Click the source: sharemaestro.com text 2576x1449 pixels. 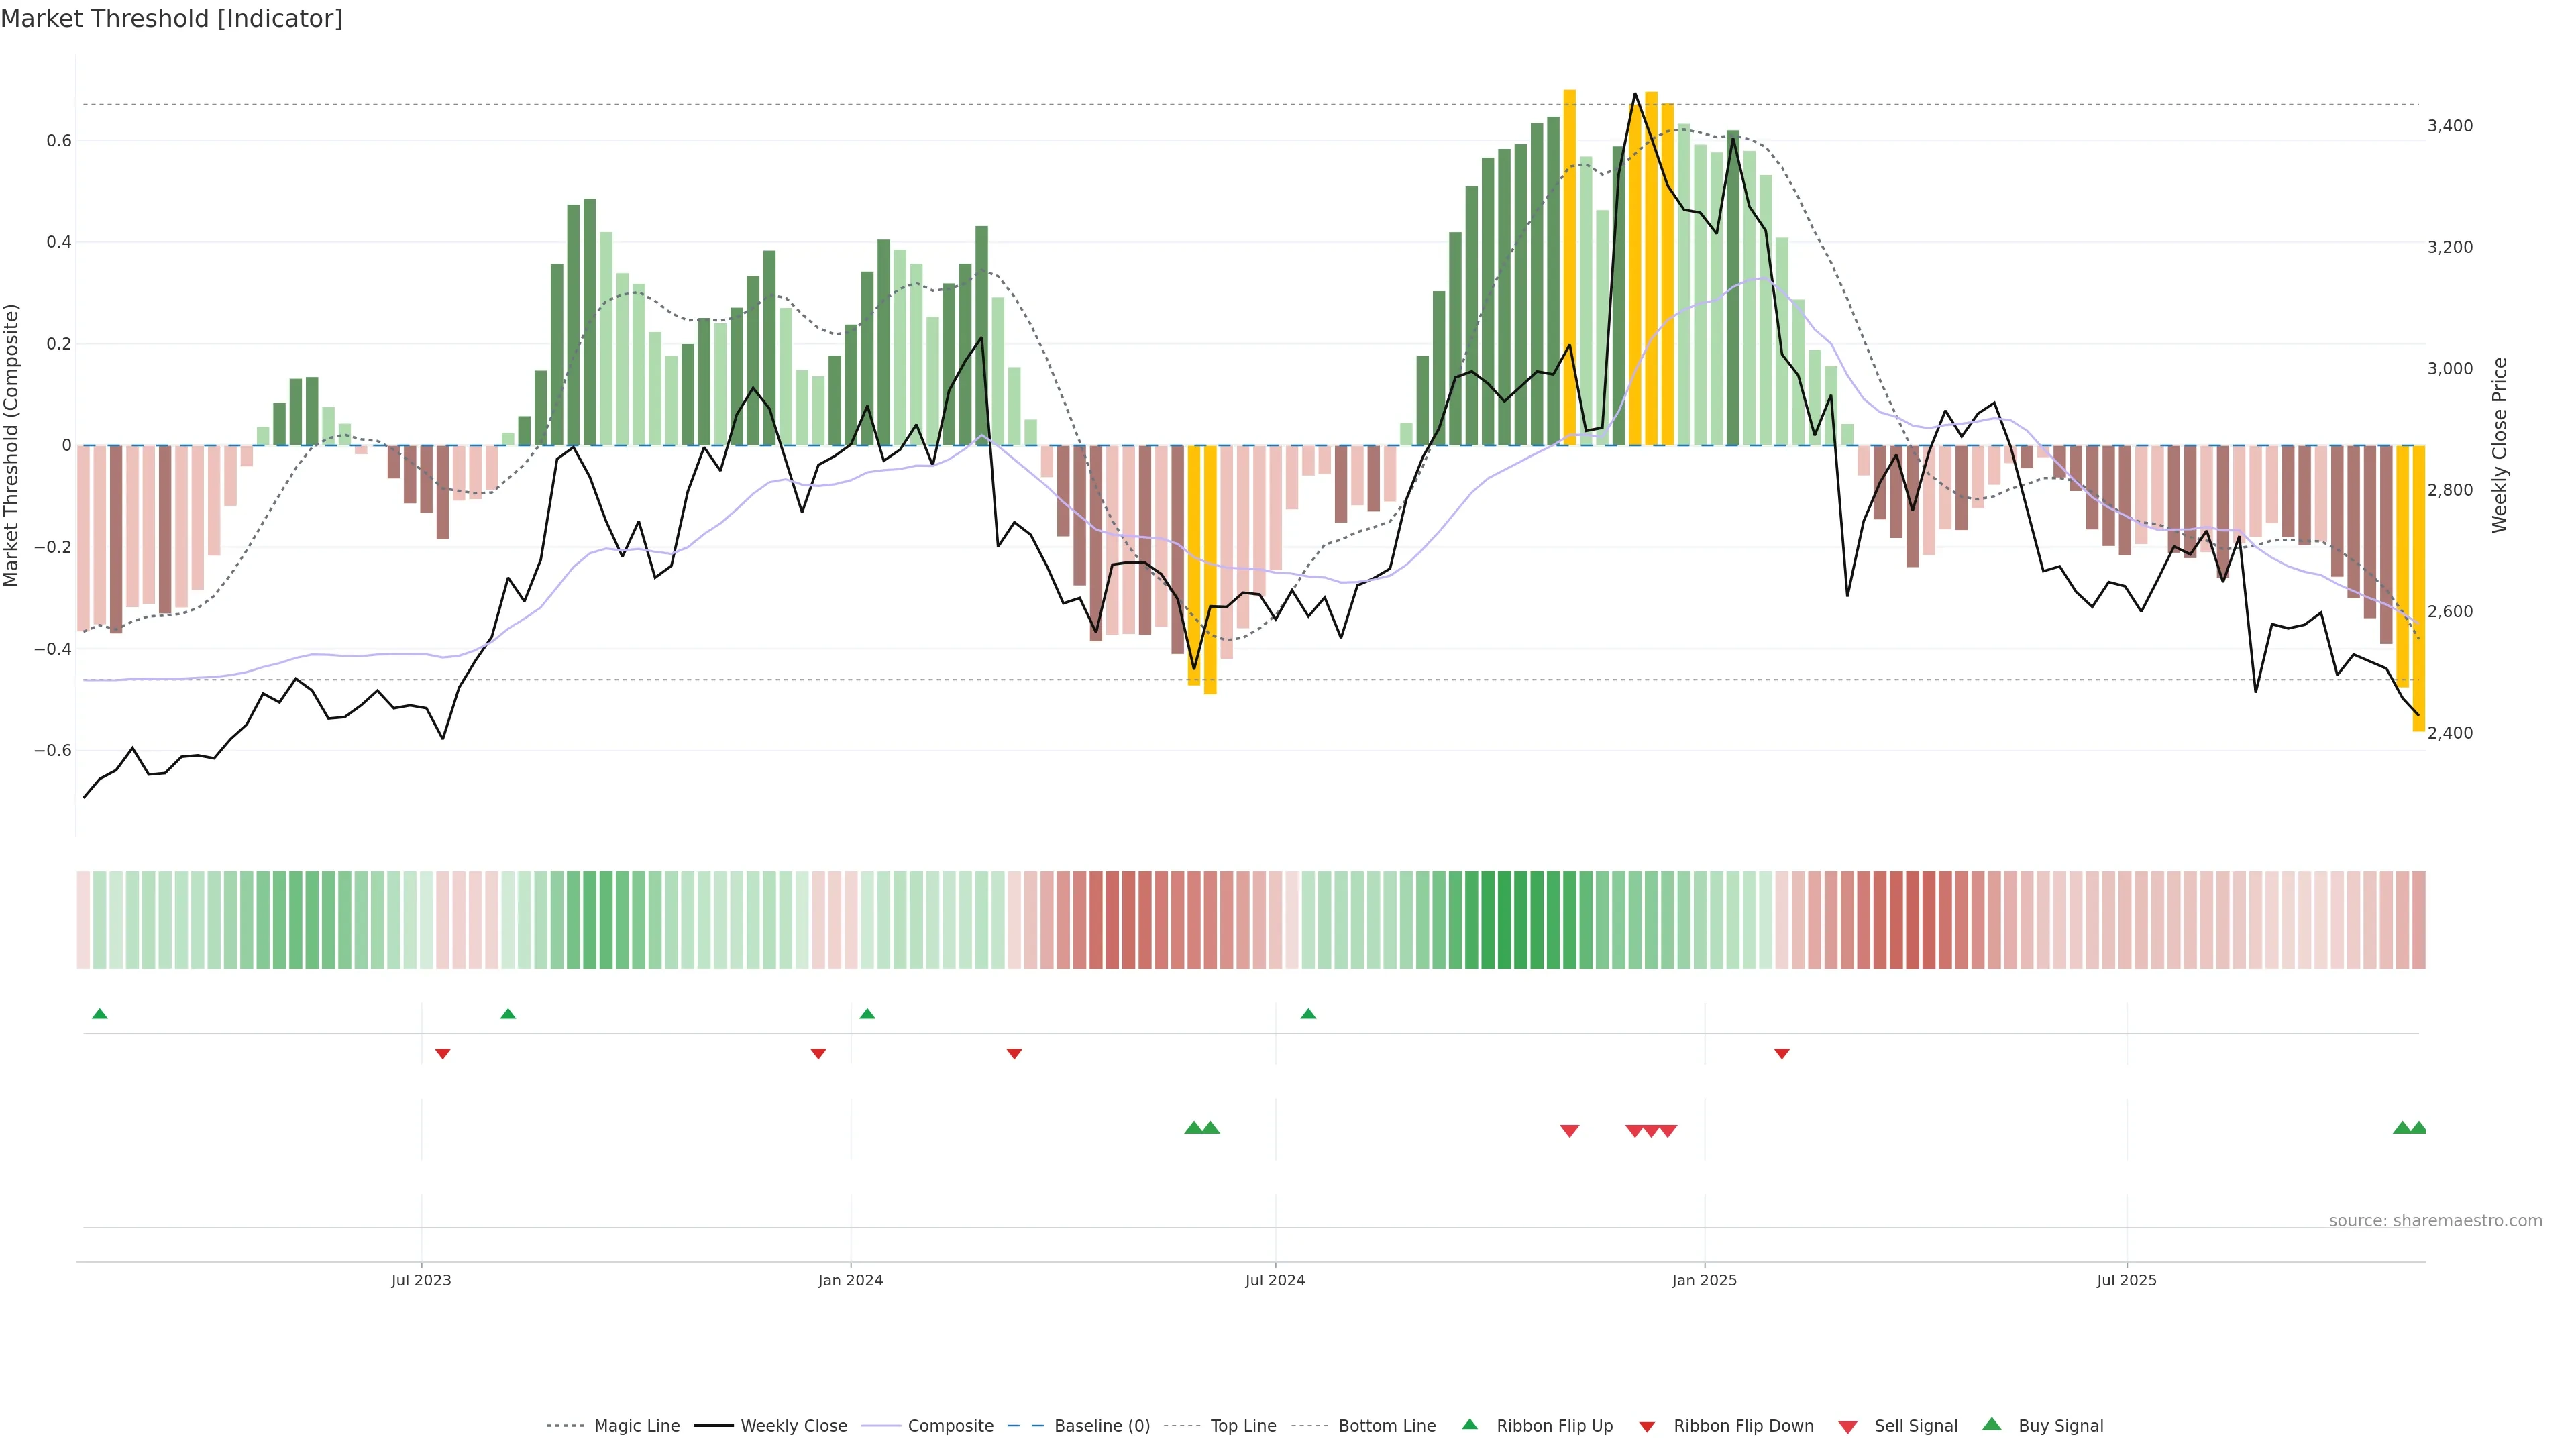coord(2435,1221)
